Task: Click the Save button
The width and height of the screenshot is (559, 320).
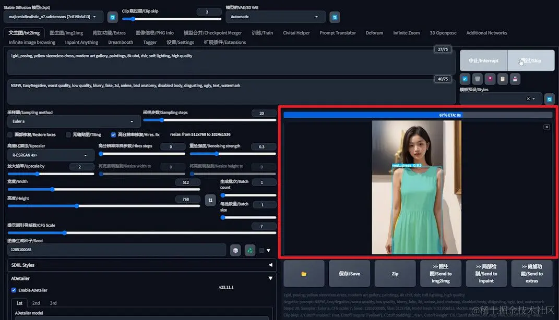Action: 349,274
